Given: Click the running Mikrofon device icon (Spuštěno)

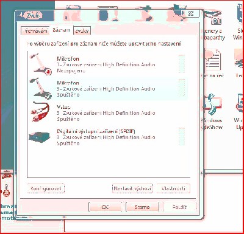Looking at the screenshot, I should pyautogui.click(x=41, y=89).
